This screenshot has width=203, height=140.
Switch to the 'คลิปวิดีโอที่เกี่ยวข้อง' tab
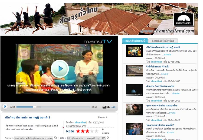click(x=163, y=41)
